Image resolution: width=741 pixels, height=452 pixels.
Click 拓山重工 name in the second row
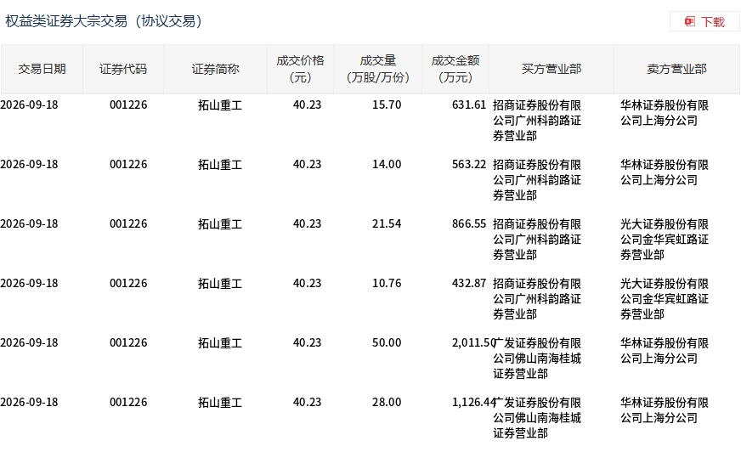pyautogui.click(x=220, y=165)
